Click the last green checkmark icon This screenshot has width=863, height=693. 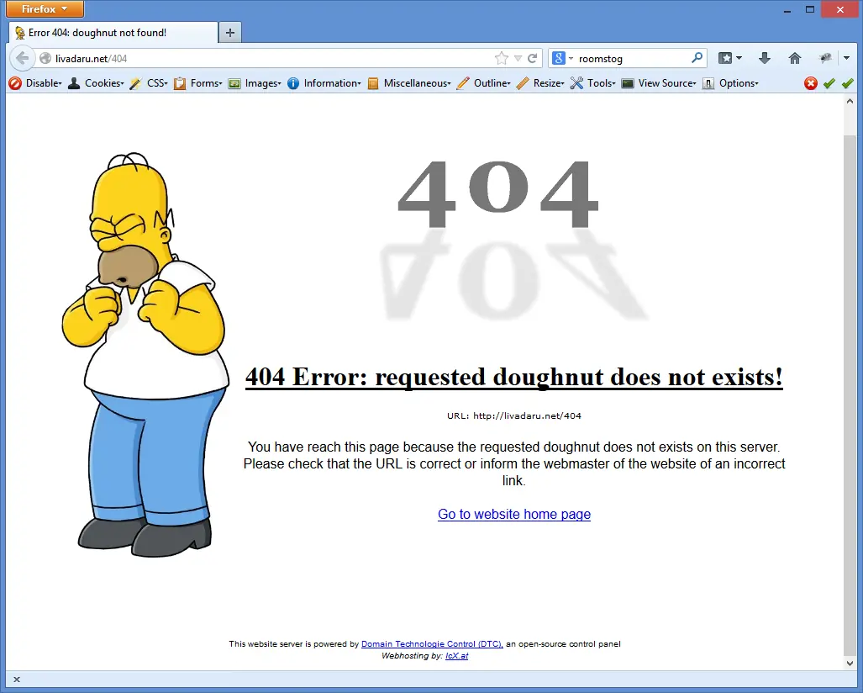pos(848,83)
